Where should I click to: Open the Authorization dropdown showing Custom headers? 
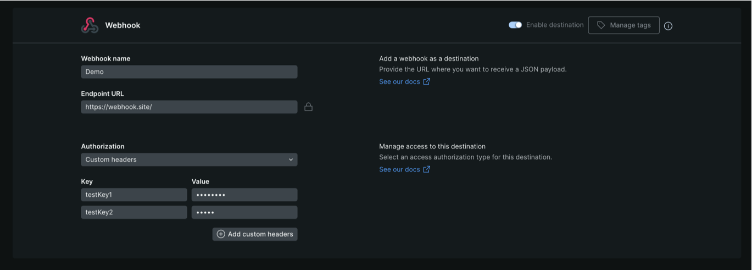pyautogui.click(x=189, y=159)
